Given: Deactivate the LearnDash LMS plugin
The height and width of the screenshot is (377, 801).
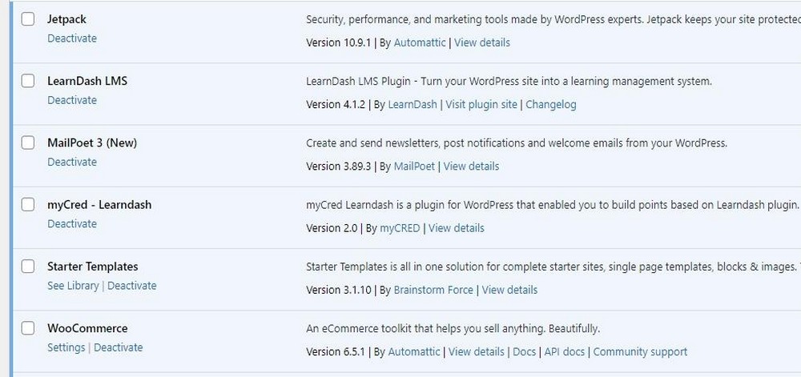Looking at the screenshot, I should pyautogui.click(x=72, y=100).
